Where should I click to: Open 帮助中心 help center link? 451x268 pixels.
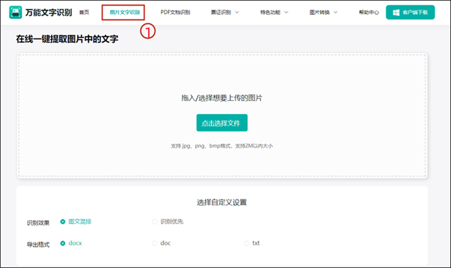coord(369,12)
